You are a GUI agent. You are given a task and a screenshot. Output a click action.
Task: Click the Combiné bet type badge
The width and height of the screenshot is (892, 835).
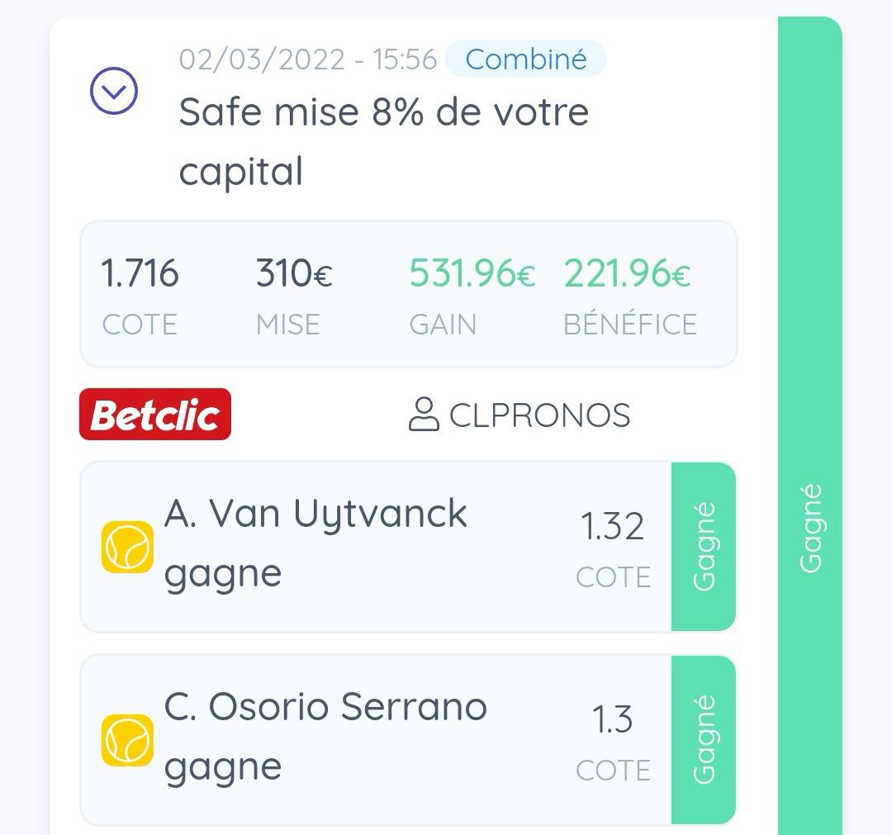525,59
